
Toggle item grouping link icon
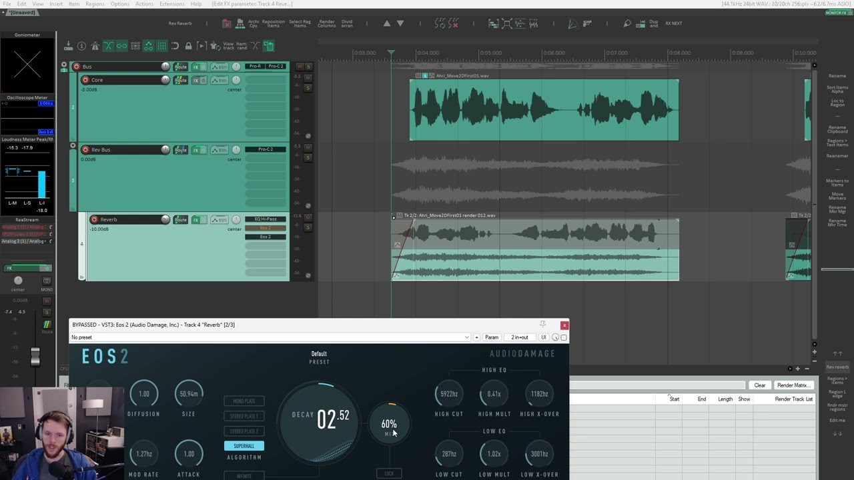[x=121, y=46]
